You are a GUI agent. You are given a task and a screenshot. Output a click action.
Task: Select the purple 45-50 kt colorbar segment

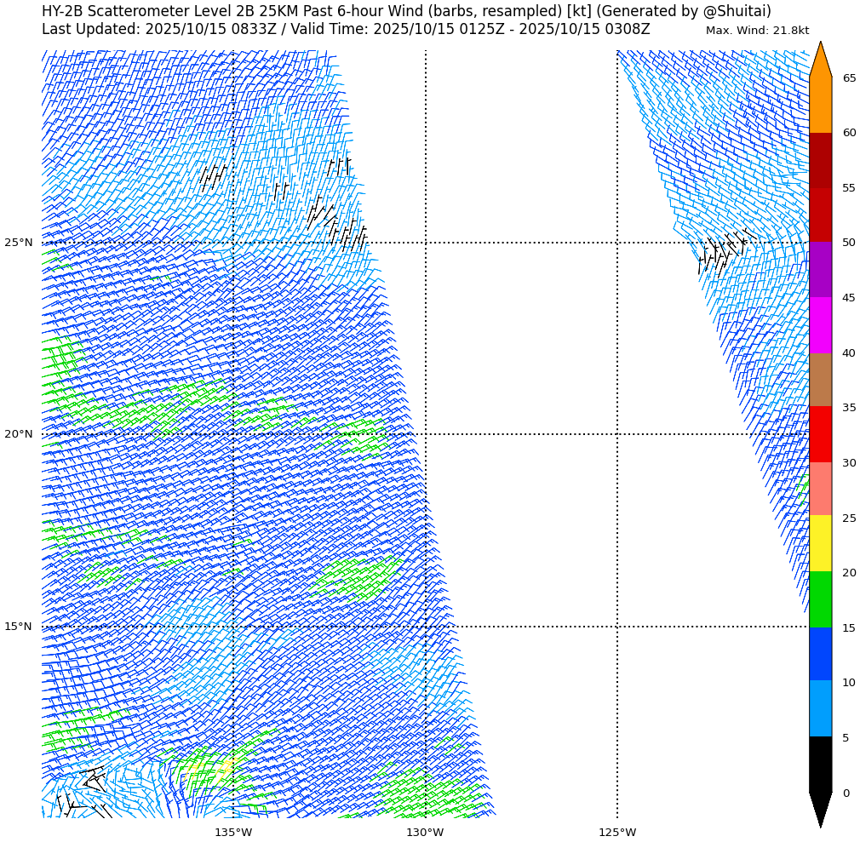[820, 270]
